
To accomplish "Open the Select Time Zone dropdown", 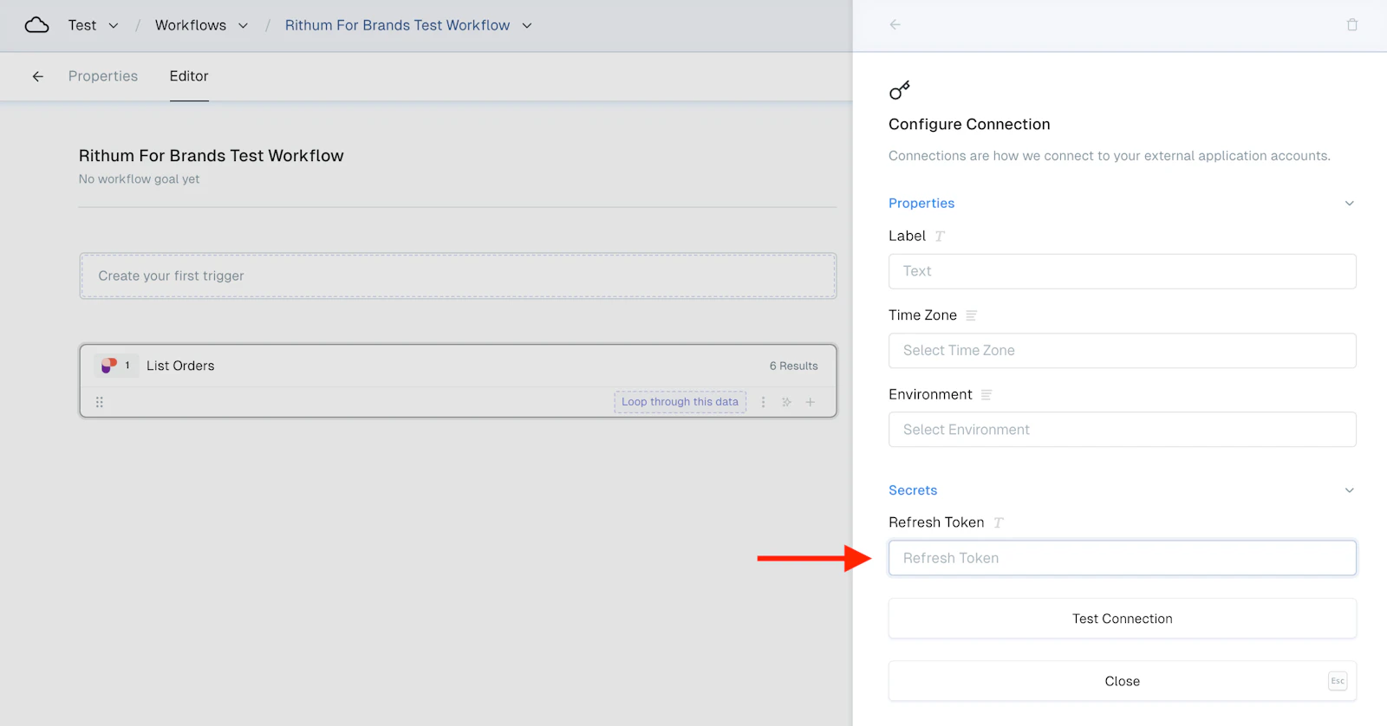I will pos(1123,351).
